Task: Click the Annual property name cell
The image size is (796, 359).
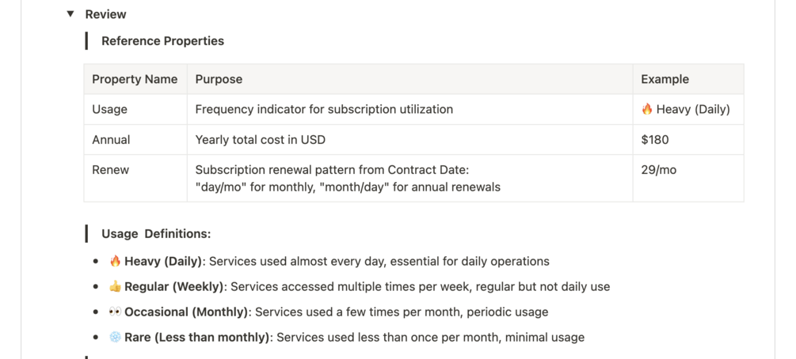Action: pyautogui.click(x=111, y=139)
